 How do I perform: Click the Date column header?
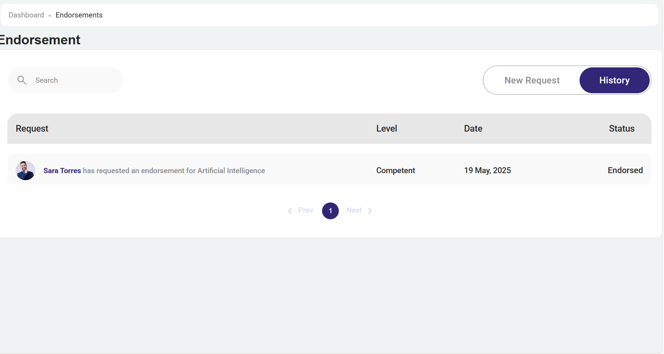click(473, 128)
